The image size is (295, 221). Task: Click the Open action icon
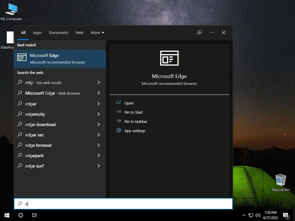point(118,103)
